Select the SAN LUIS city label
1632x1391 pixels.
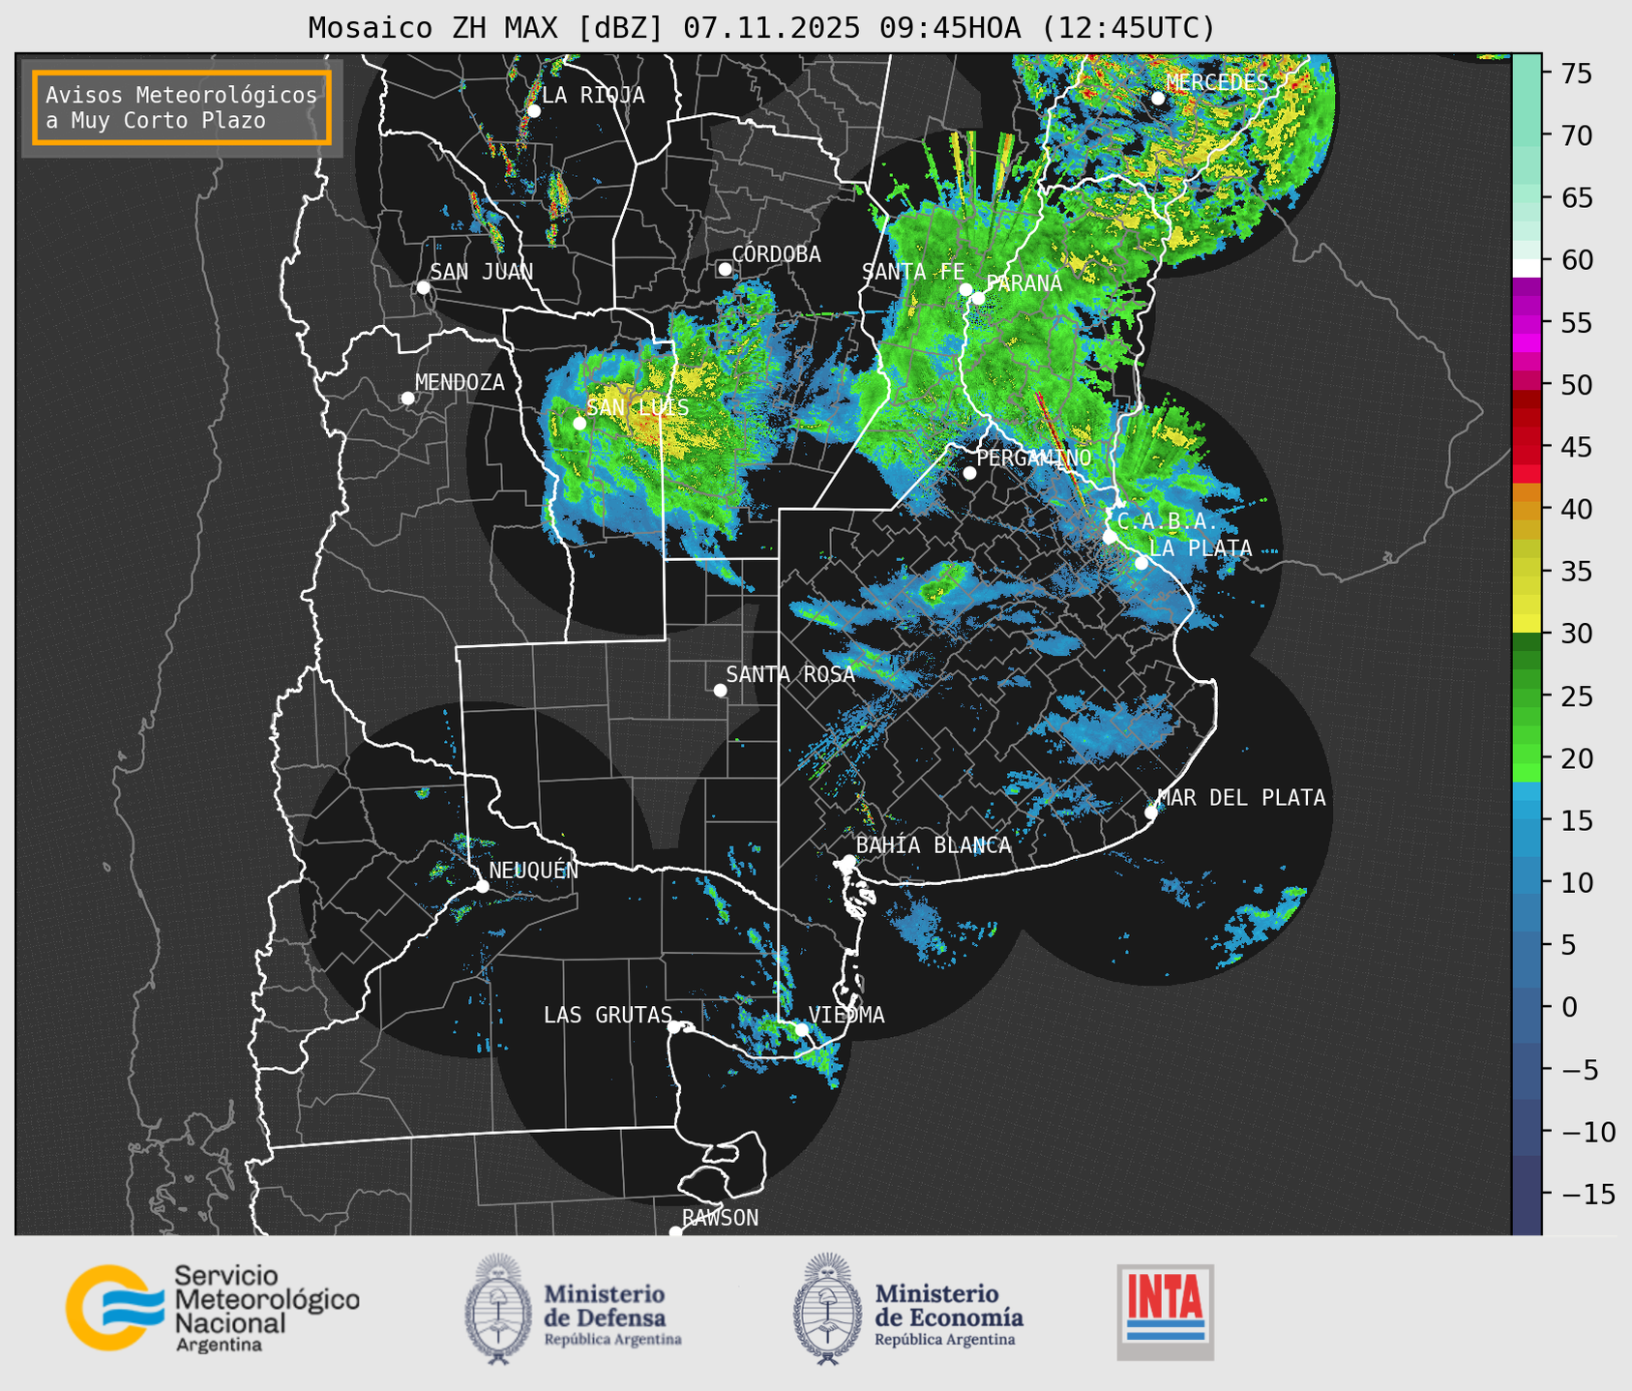(x=638, y=407)
